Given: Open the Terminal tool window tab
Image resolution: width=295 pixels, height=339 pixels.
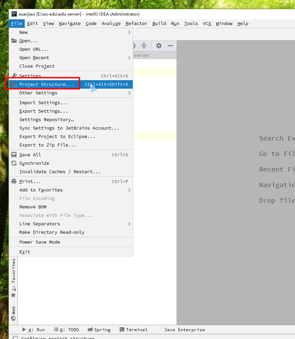Looking at the screenshot, I should tap(133, 330).
